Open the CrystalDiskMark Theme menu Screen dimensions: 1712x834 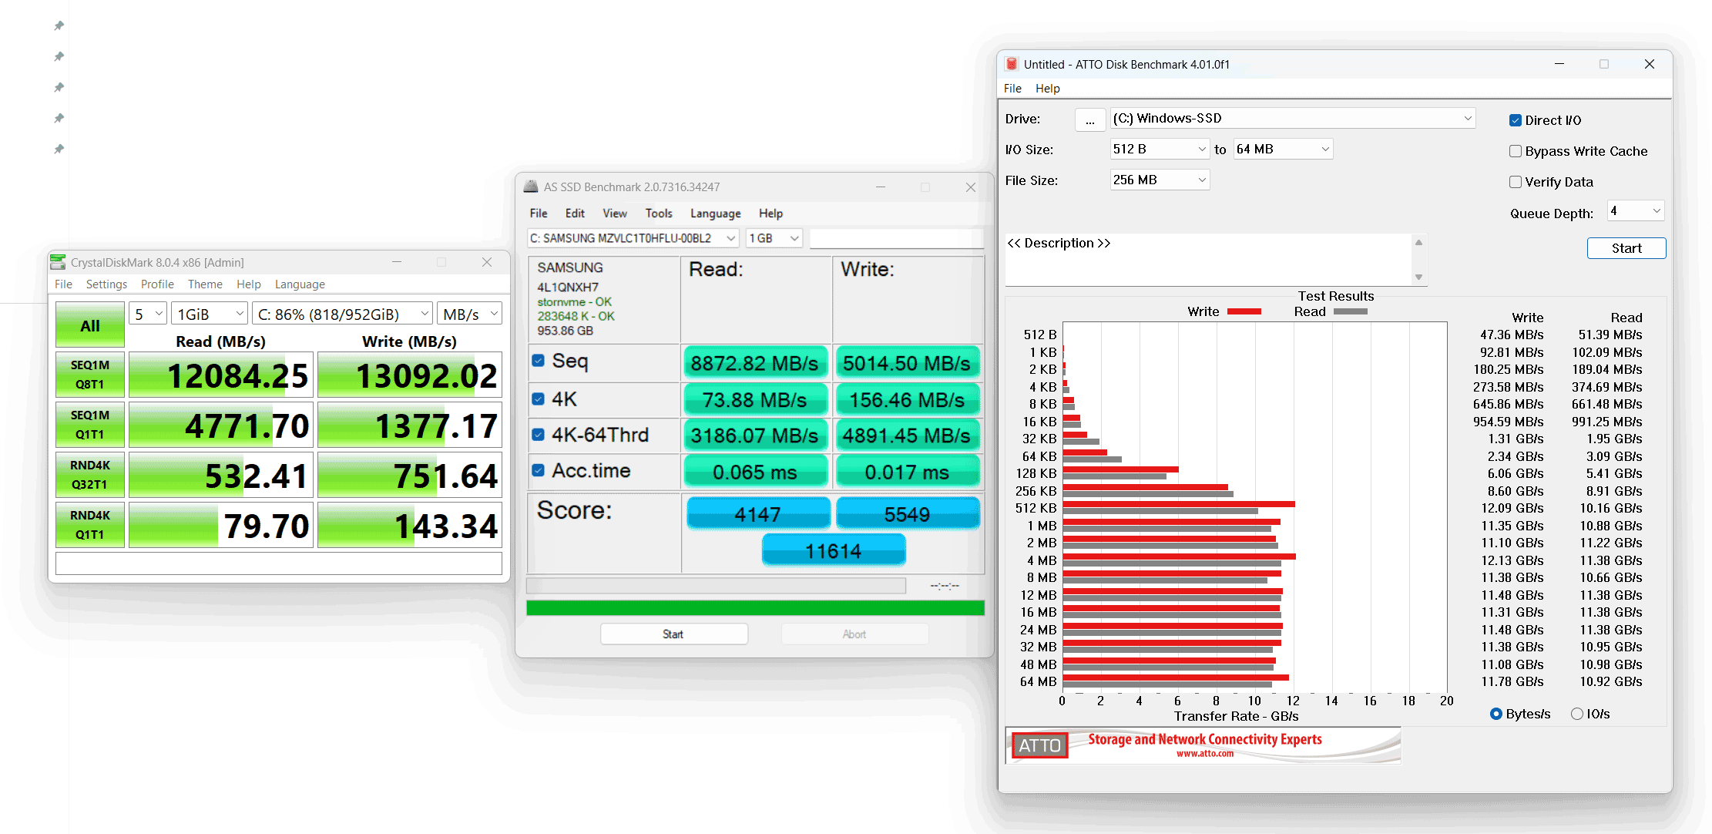click(x=205, y=284)
